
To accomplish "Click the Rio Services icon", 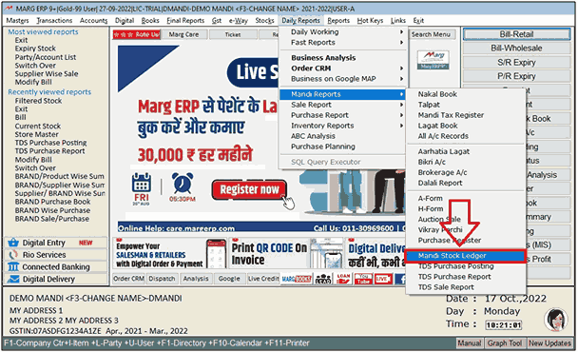I will pos(13,255).
